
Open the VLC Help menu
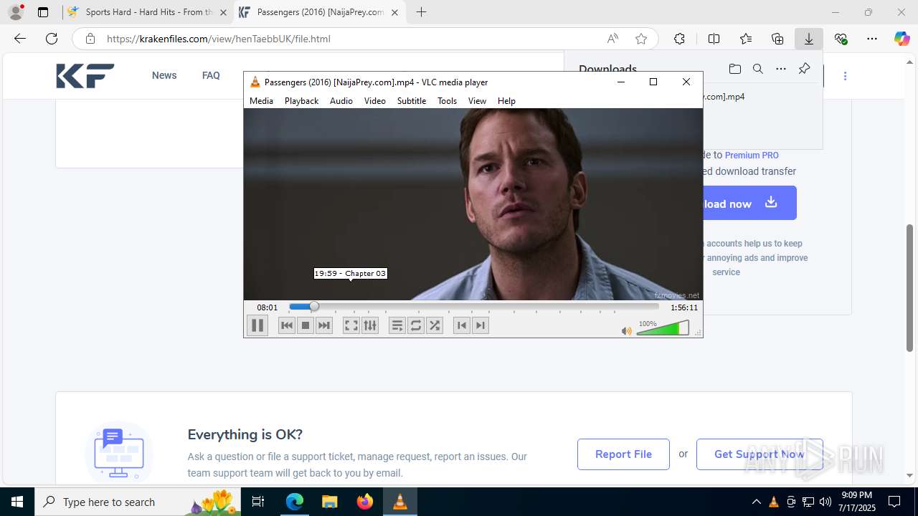pyautogui.click(x=506, y=101)
